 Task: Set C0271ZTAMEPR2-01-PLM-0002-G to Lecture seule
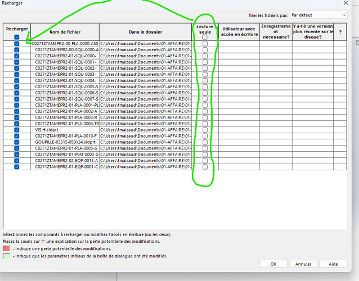pyautogui.click(x=205, y=155)
